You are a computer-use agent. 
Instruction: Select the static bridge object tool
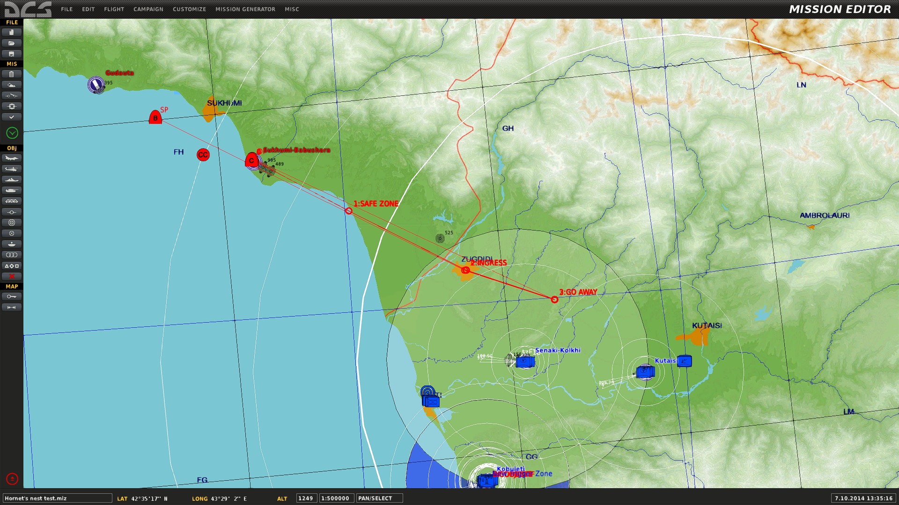(12, 201)
